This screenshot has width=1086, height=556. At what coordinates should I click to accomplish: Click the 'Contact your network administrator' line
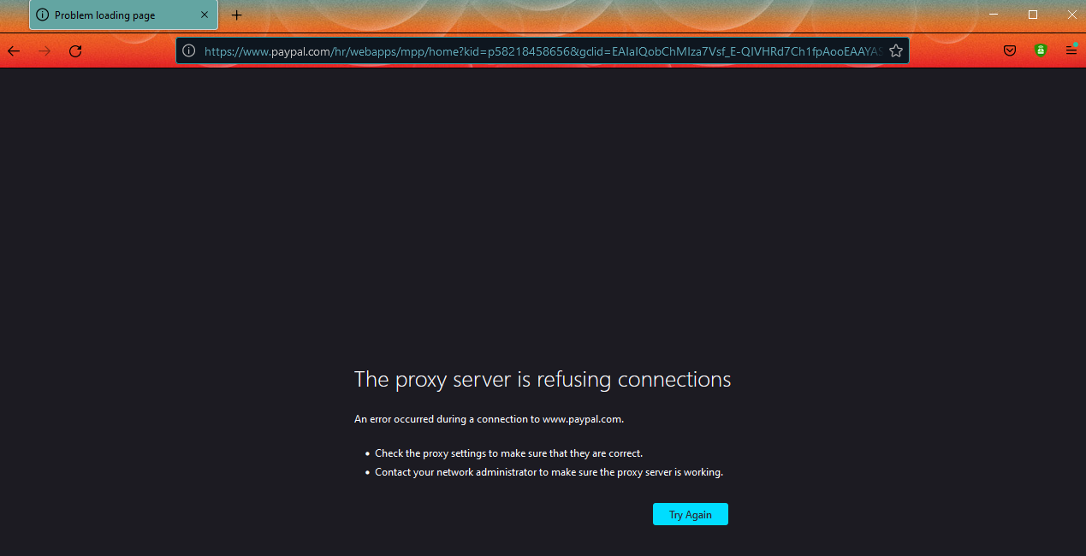tap(549, 472)
